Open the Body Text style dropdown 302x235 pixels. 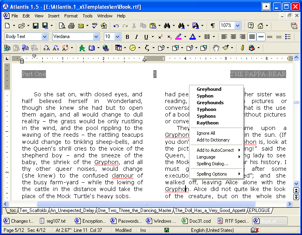tap(44, 36)
